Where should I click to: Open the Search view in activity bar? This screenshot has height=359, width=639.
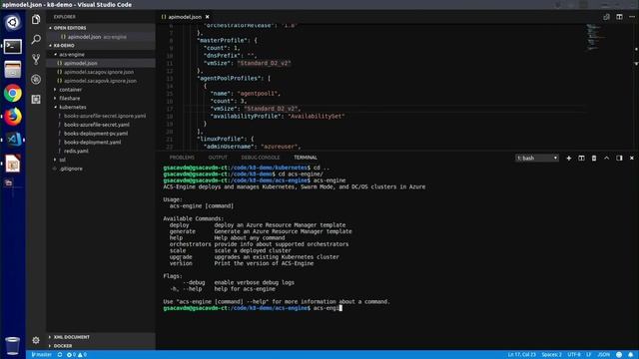click(x=36, y=39)
